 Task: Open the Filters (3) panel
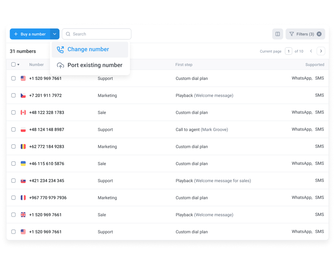[302, 34]
